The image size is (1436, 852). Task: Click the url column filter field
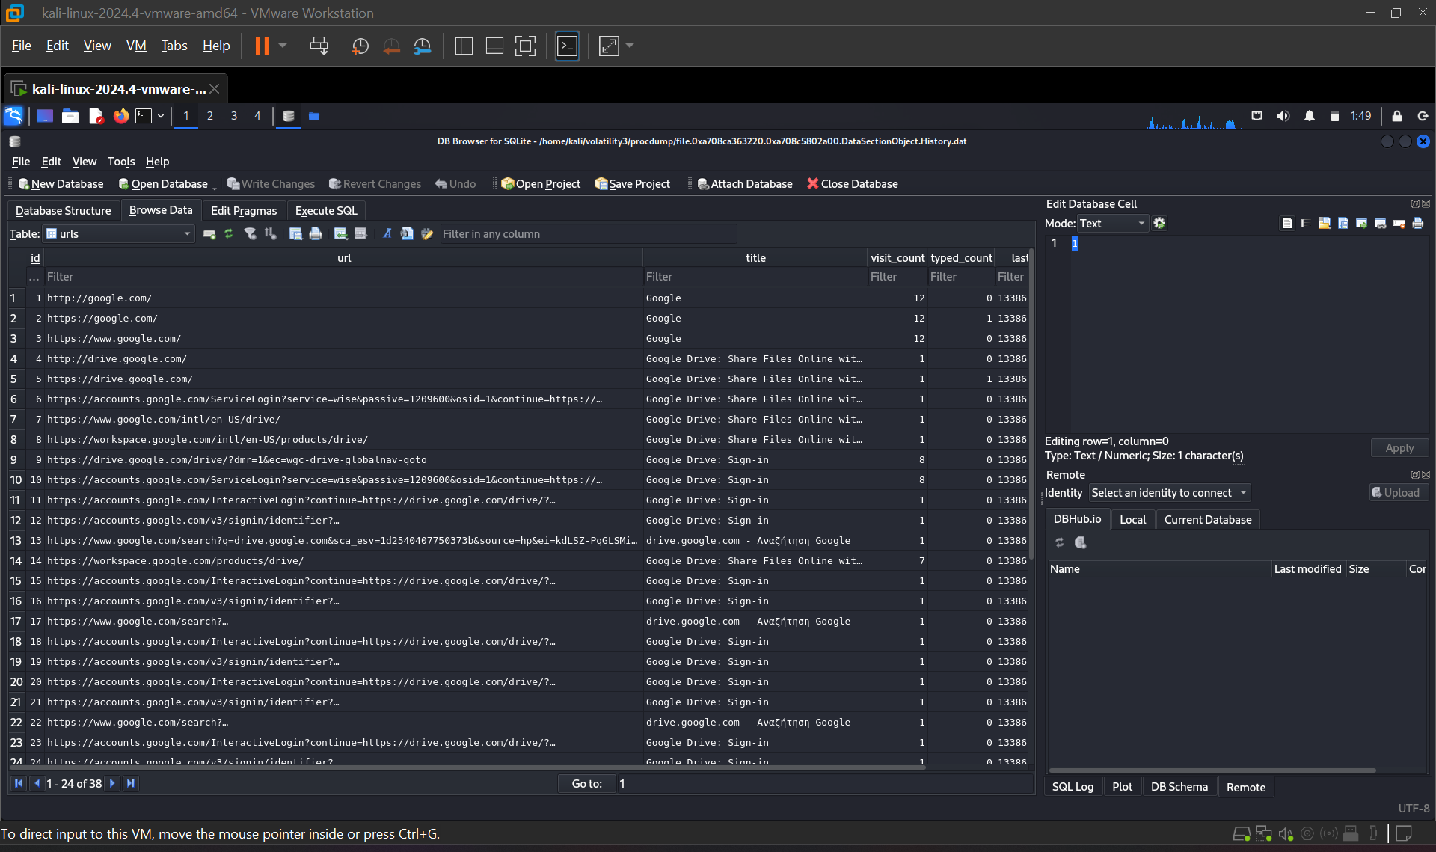click(x=343, y=277)
